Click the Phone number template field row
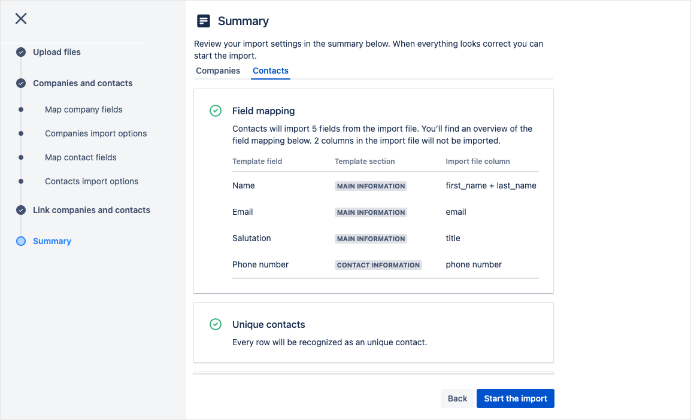 (260, 264)
